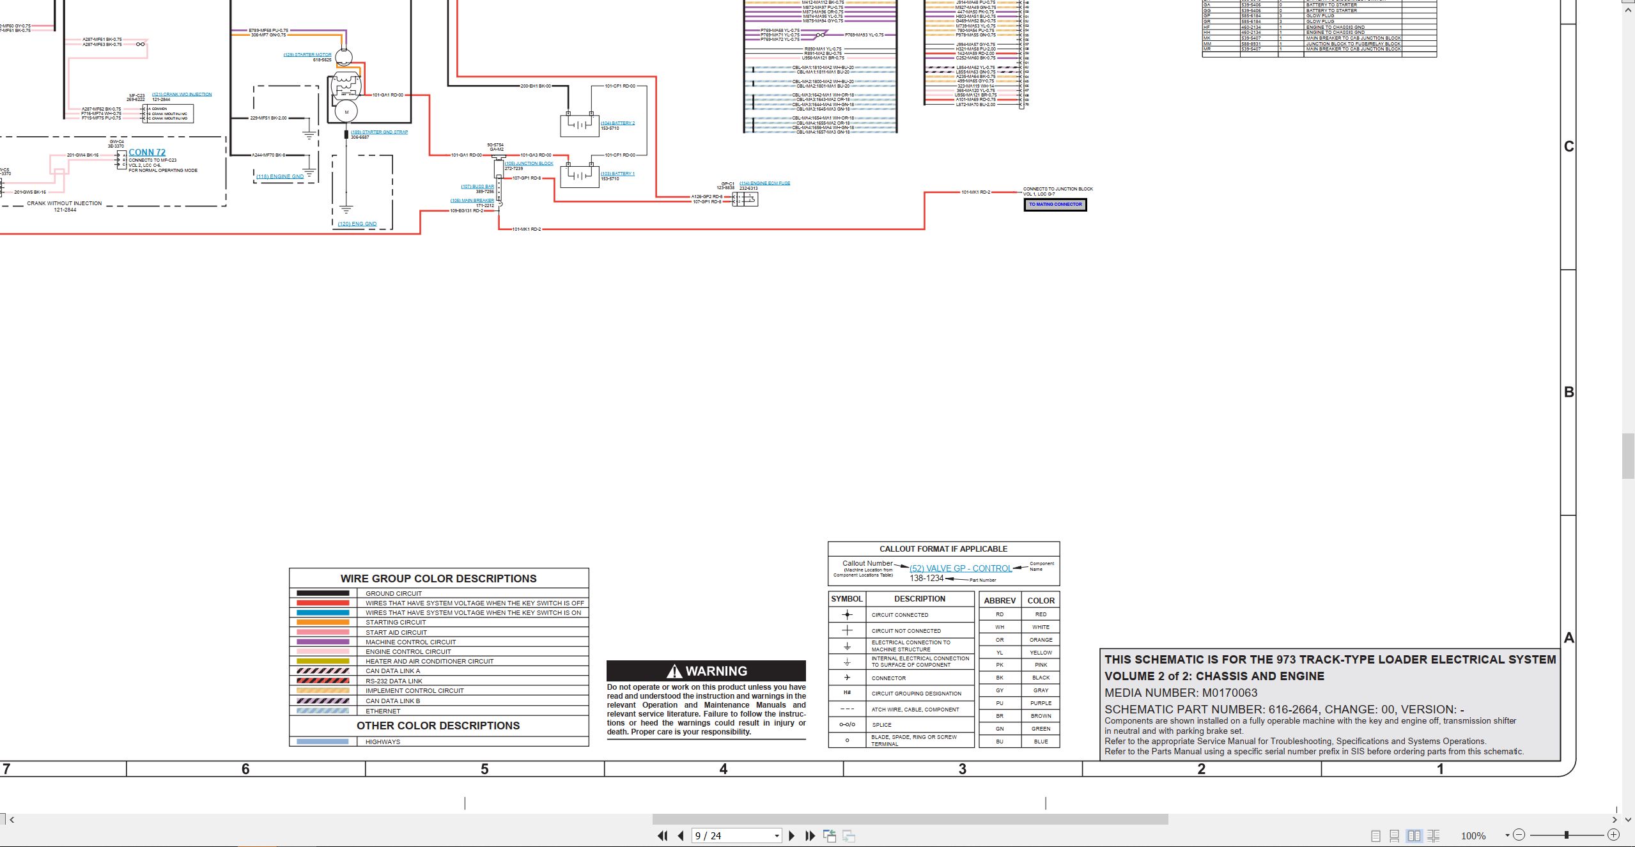Click the PURPLE color abbreviation cell
Viewport: 1635px width, 847px height.
(x=1041, y=703)
